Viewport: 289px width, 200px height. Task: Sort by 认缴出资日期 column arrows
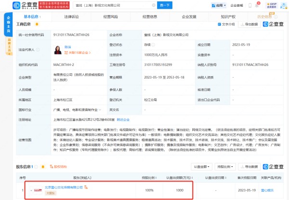coord(226,178)
